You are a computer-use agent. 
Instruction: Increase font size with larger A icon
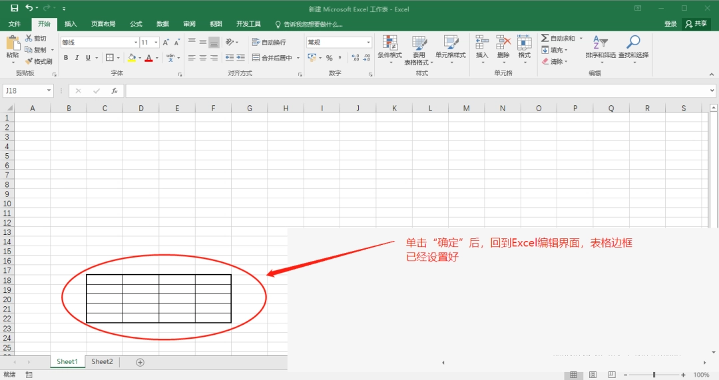[166, 42]
